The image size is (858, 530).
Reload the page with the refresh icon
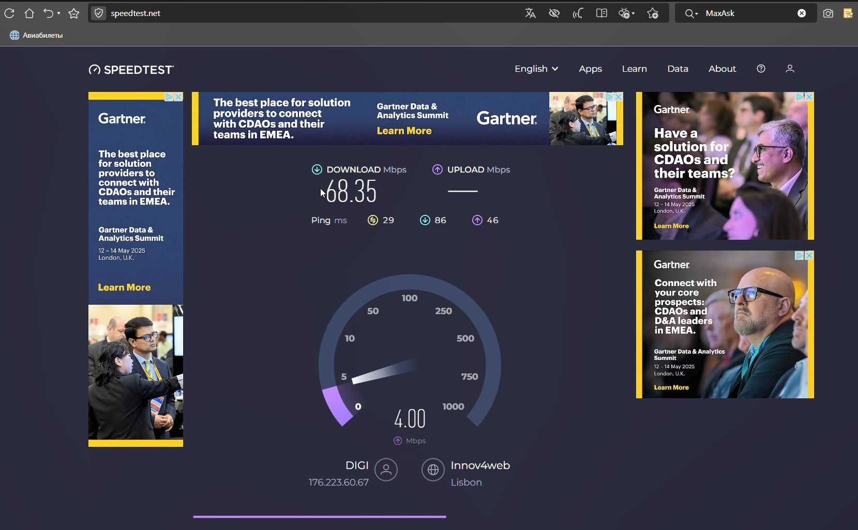point(9,13)
